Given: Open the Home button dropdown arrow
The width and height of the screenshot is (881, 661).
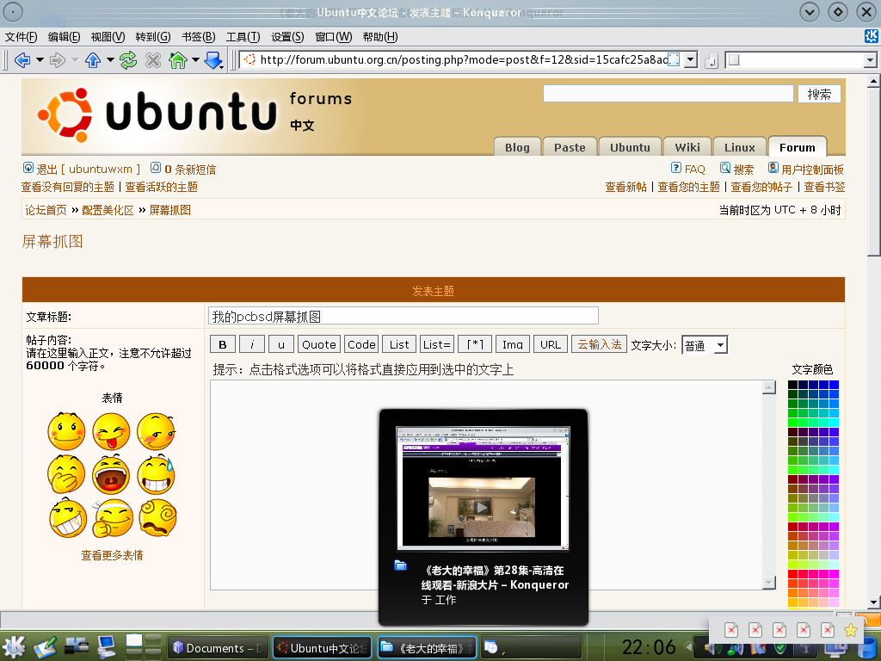Looking at the screenshot, I should point(195,59).
